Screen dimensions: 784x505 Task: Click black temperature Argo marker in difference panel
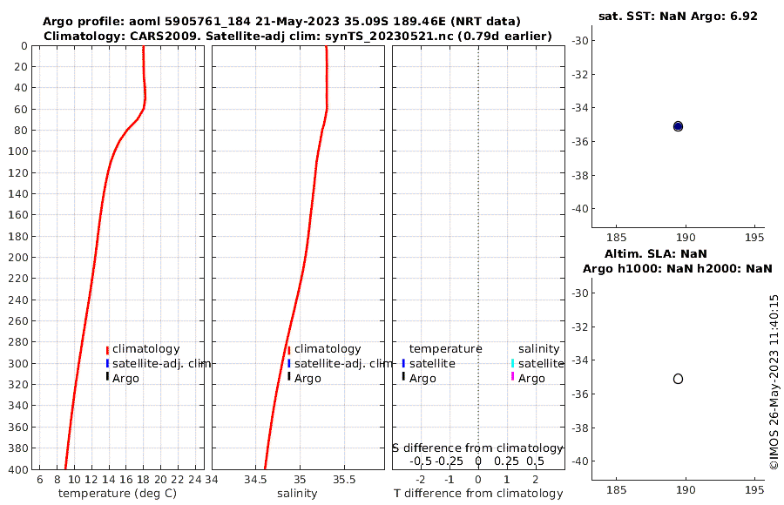(x=403, y=376)
